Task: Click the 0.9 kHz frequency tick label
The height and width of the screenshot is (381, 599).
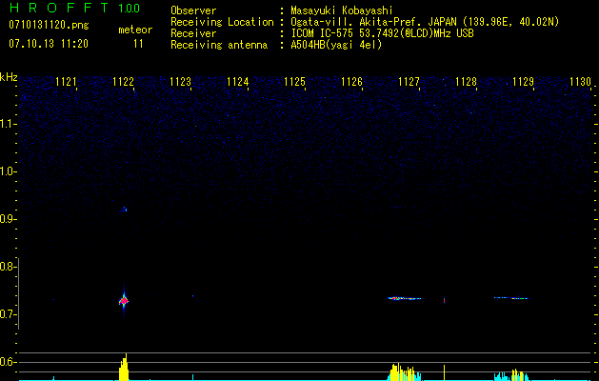Action: [8, 219]
